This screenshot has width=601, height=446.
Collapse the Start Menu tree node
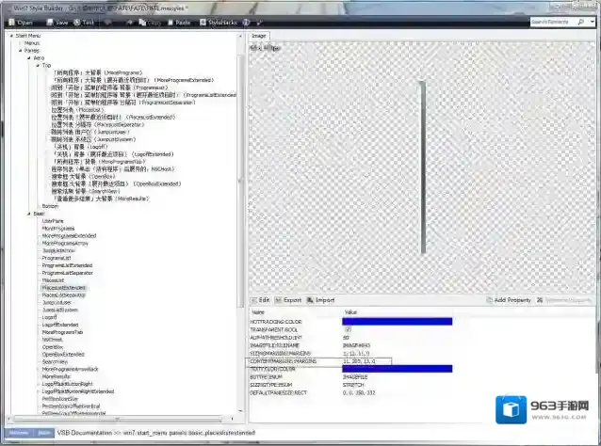10,36
